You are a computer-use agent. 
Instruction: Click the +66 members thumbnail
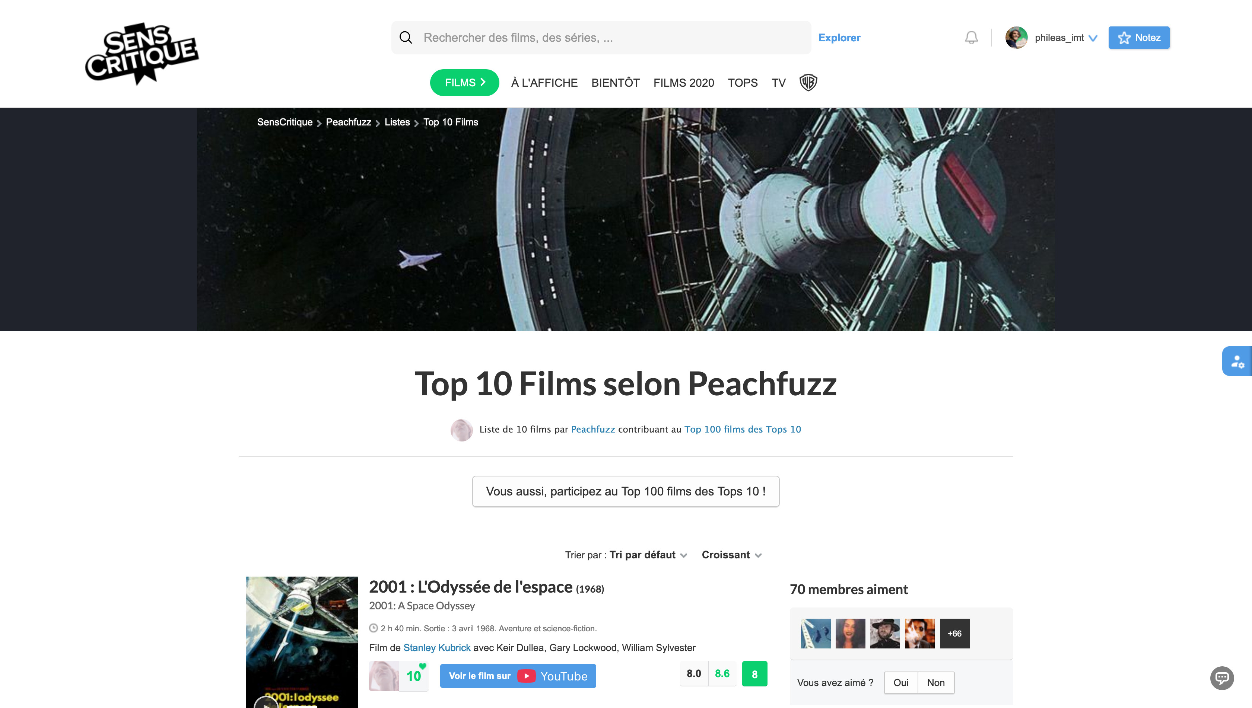pyautogui.click(x=954, y=633)
